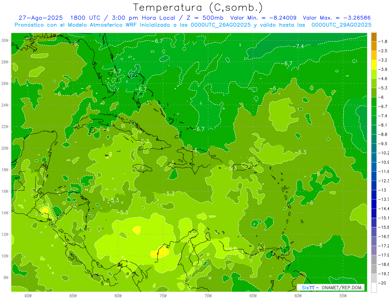The width and height of the screenshot is (389, 300).
Task: Click the '16N' latitude label
Action: coord(5,191)
